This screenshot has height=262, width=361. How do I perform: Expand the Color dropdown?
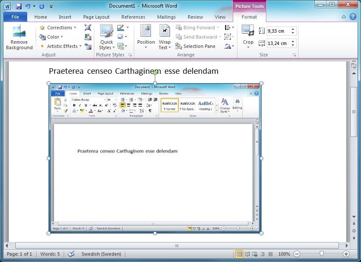(x=62, y=37)
